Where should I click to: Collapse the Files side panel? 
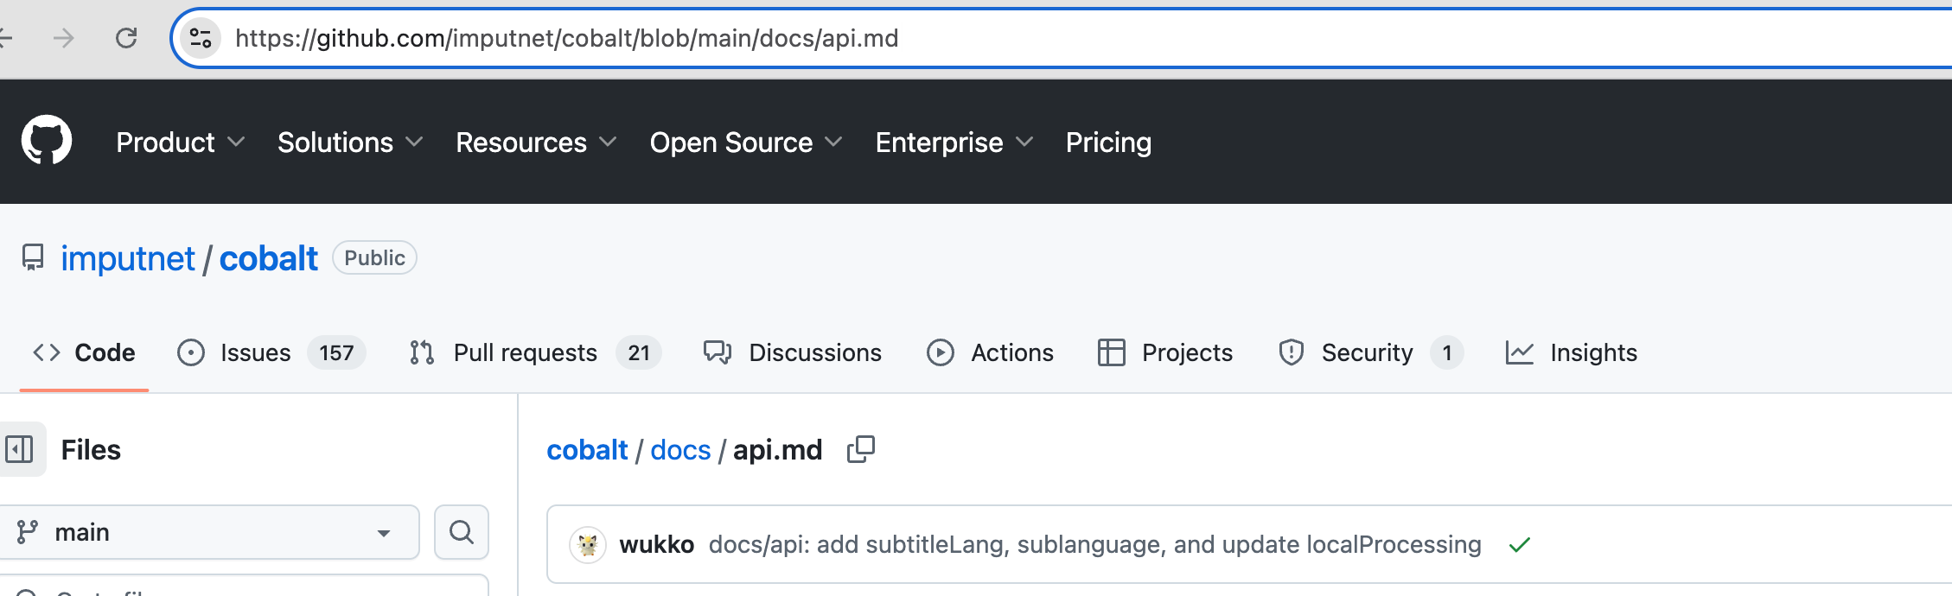[x=20, y=449]
